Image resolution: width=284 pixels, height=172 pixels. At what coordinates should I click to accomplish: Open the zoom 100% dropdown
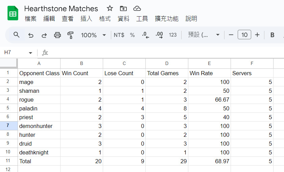pos(93,35)
